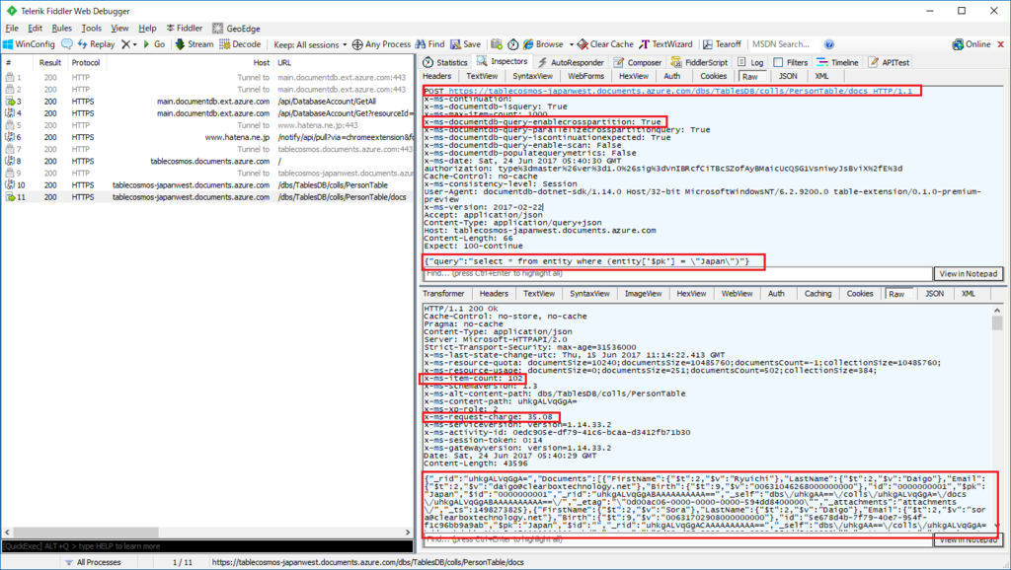Viewport: 1011px width, 570px height.
Task: Open the TextWizard tool
Action: coord(665,44)
